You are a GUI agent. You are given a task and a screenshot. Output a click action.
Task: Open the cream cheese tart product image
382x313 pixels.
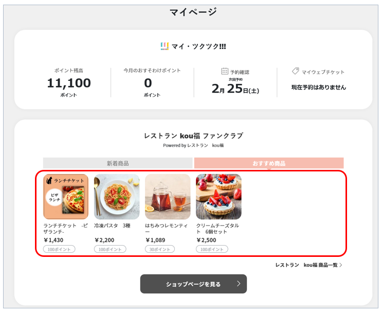[x=219, y=197]
